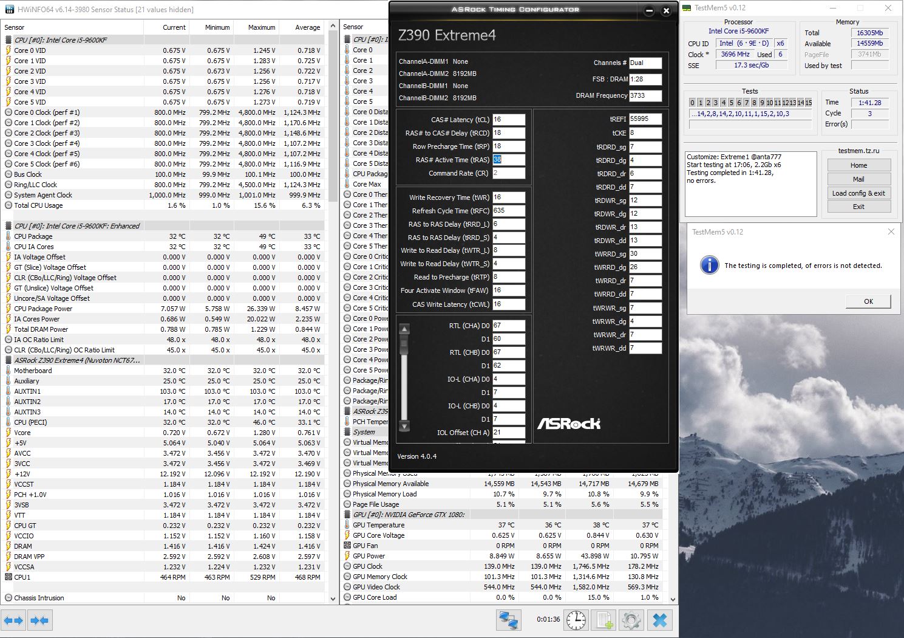Select the VCCSA sensor row
The width and height of the screenshot is (904, 638).
pos(163,567)
